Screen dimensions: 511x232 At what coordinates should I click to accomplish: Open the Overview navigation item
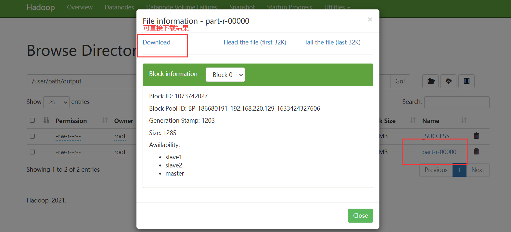point(80,7)
